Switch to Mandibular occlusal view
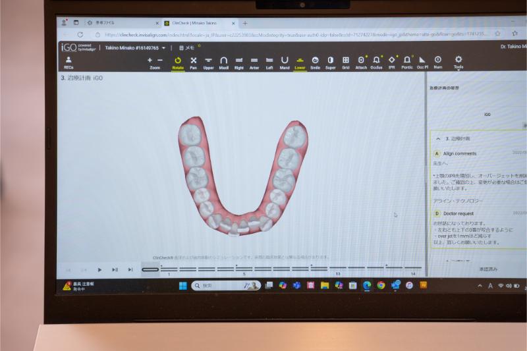 click(285, 62)
